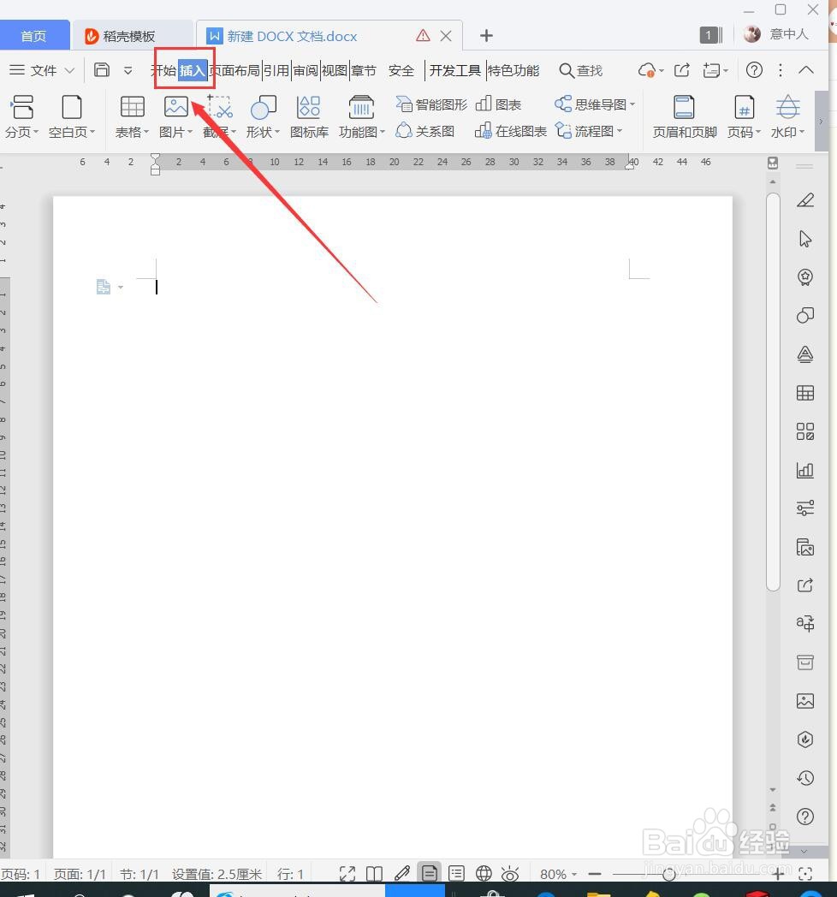
Task: Expand the 流程图 flowchart dropdown
Action: pyautogui.click(x=620, y=130)
